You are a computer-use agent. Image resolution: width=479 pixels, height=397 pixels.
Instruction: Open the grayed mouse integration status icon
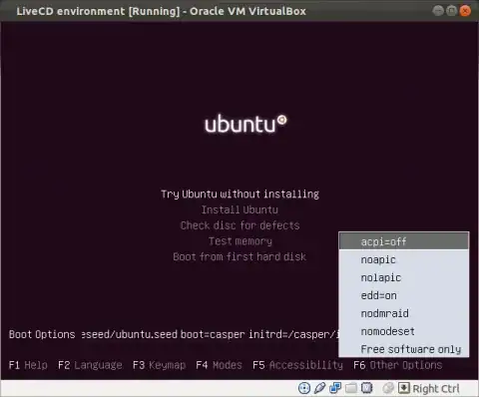pyautogui.click(x=388, y=388)
